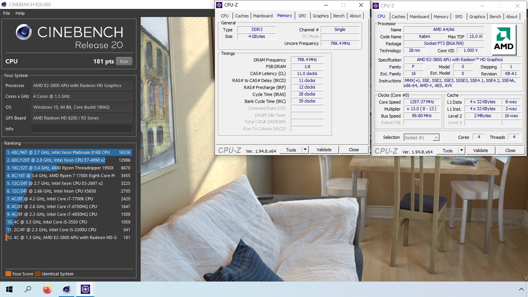Open Memory tab in right CPU-Z window

[x=441, y=17]
